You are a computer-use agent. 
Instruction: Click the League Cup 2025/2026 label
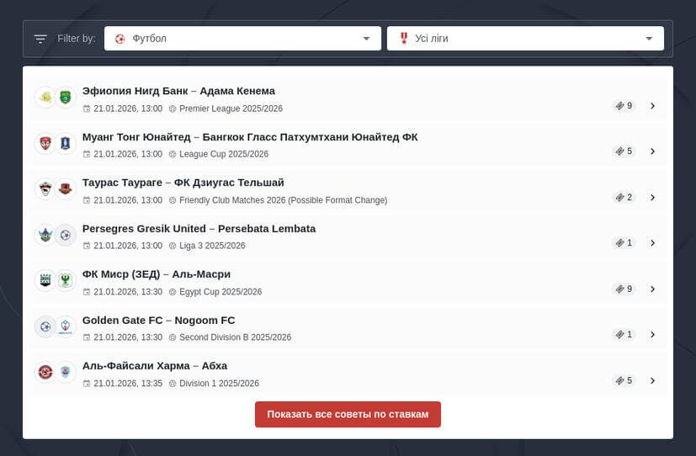click(x=223, y=155)
